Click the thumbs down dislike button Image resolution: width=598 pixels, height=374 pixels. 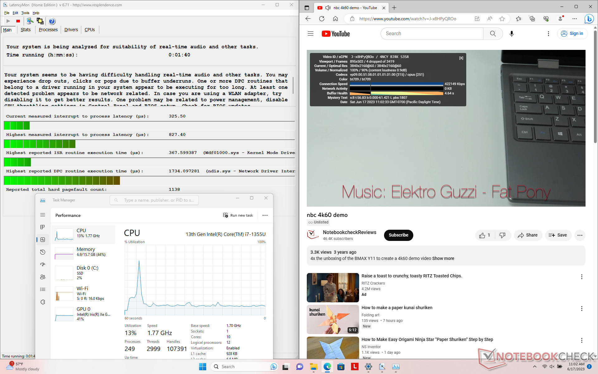click(502, 235)
